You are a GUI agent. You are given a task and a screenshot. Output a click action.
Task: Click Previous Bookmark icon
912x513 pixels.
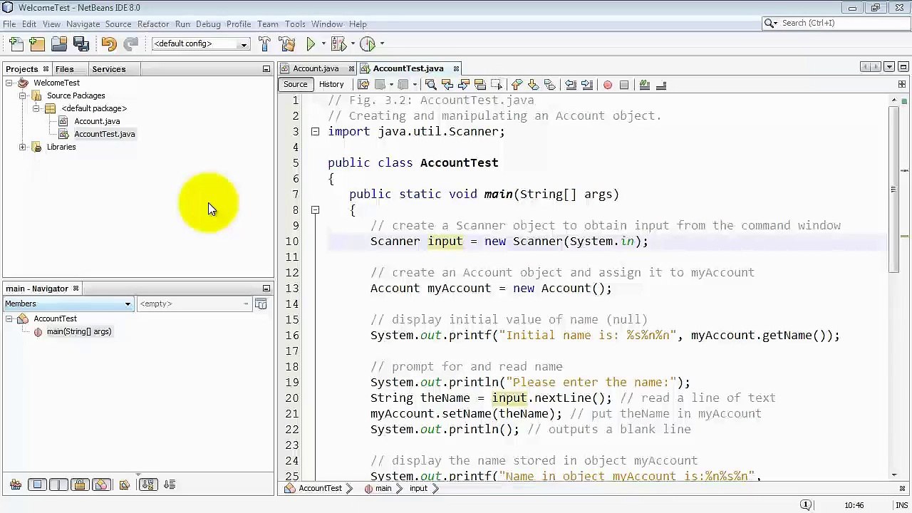click(x=517, y=85)
